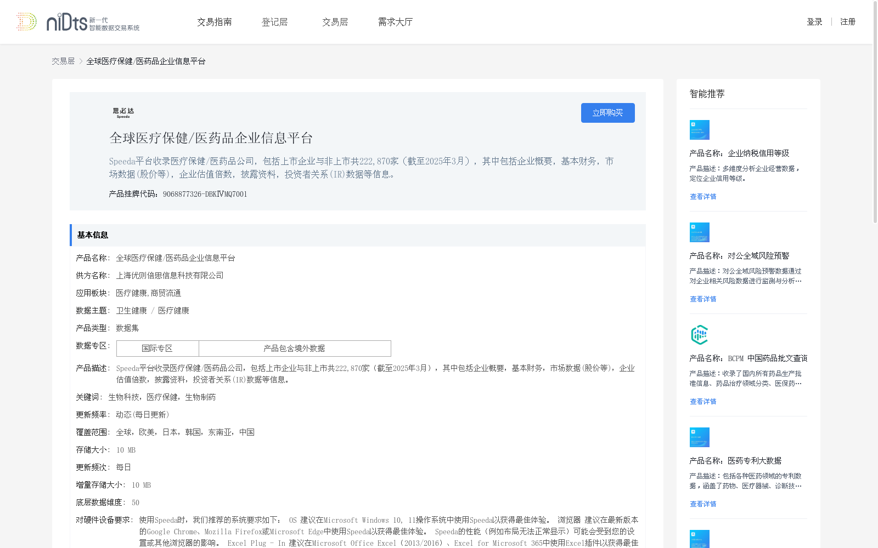
Task: View details of 对公全域风险预警
Action: pyautogui.click(x=703, y=299)
